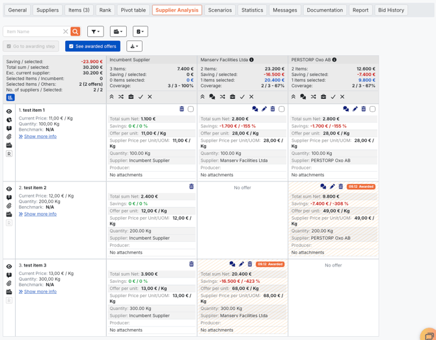This screenshot has height=340, width=436.
Task: Toggle the See awarded offers checkbox
Action: click(x=72, y=46)
